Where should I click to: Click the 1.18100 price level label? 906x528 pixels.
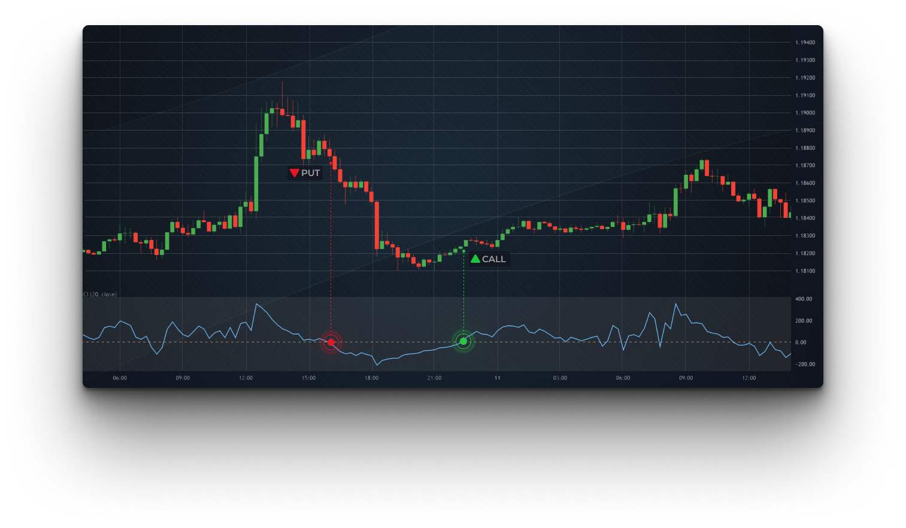coord(805,271)
